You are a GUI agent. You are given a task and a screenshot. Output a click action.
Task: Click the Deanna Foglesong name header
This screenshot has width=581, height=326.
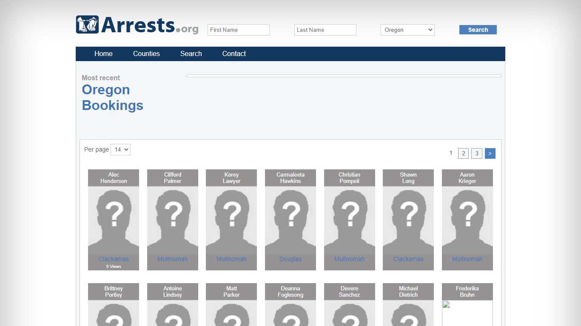click(290, 292)
